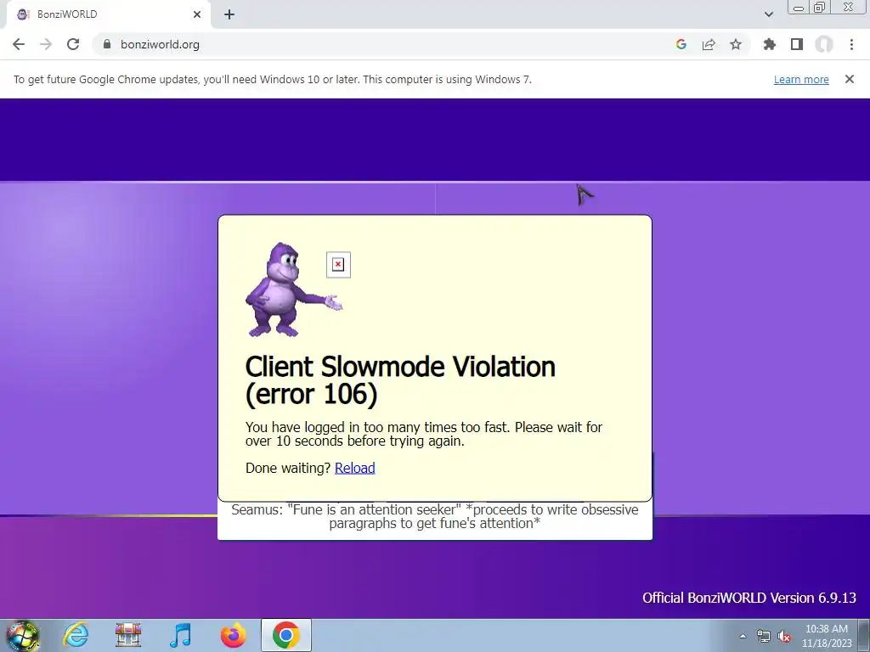Close the BonziWORLD tab
Screen dimensions: 870x652
197,14
